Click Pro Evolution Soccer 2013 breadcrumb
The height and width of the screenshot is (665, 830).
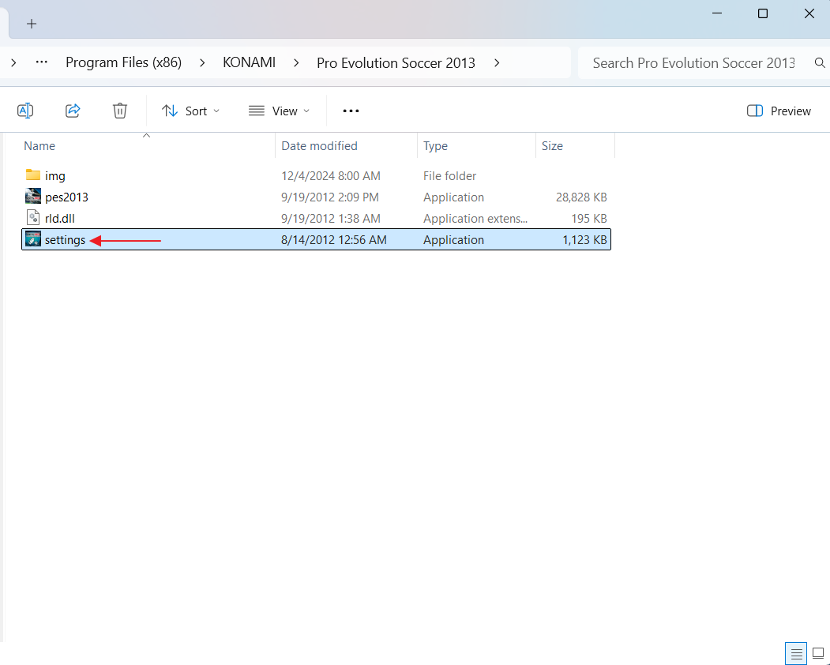tap(396, 63)
